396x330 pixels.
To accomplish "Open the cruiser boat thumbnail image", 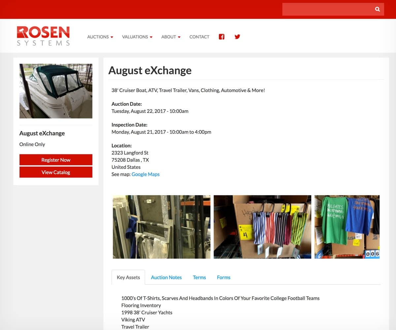I will point(56,91).
